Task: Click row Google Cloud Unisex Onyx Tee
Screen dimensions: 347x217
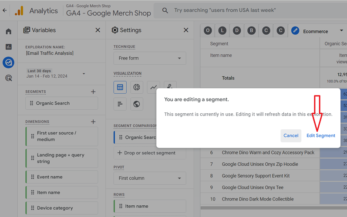Action: pos(253,187)
